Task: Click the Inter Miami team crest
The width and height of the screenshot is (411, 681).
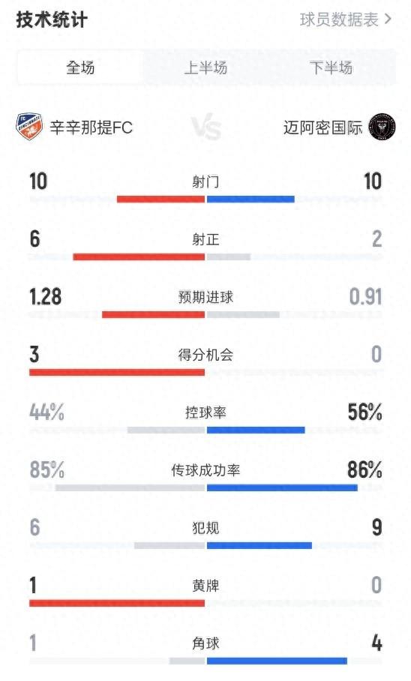Action: coord(382,127)
